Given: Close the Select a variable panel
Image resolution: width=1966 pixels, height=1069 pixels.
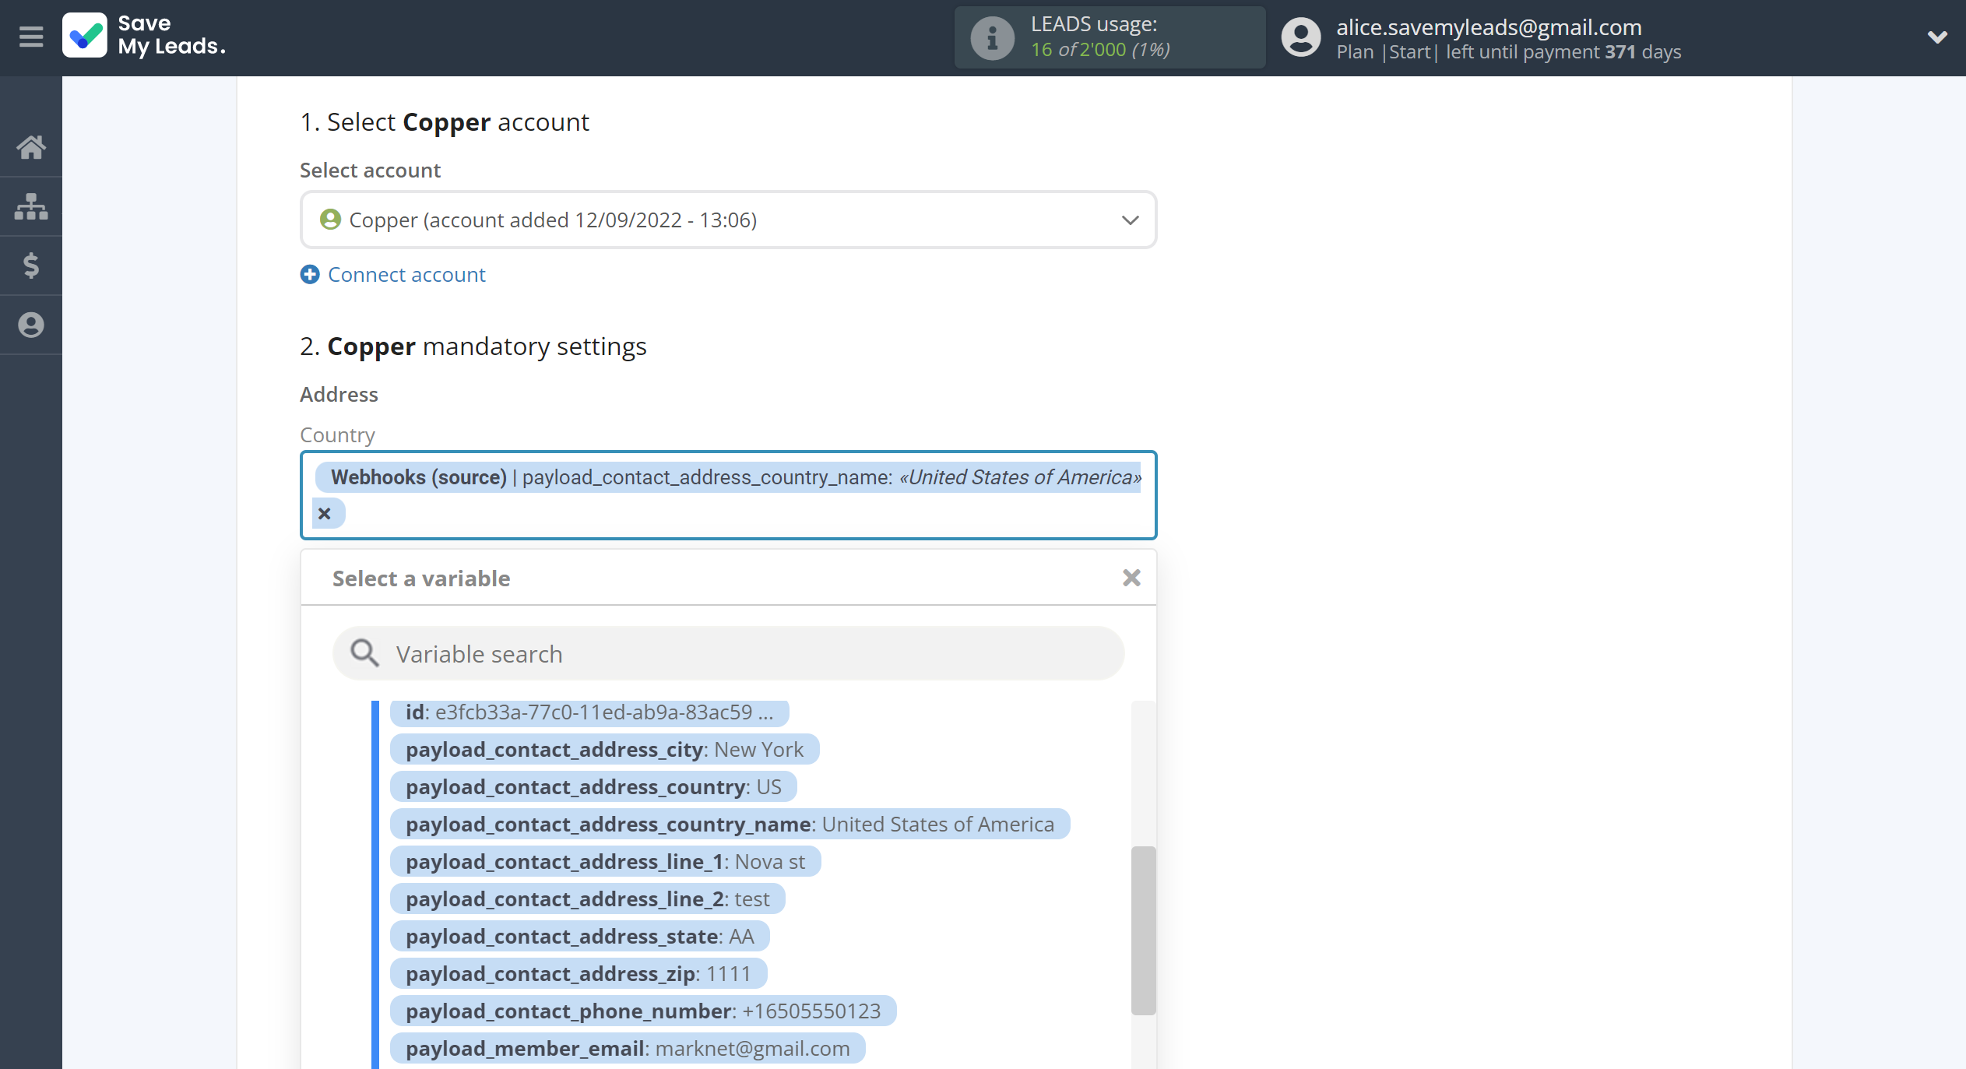Looking at the screenshot, I should pyautogui.click(x=1131, y=578).
